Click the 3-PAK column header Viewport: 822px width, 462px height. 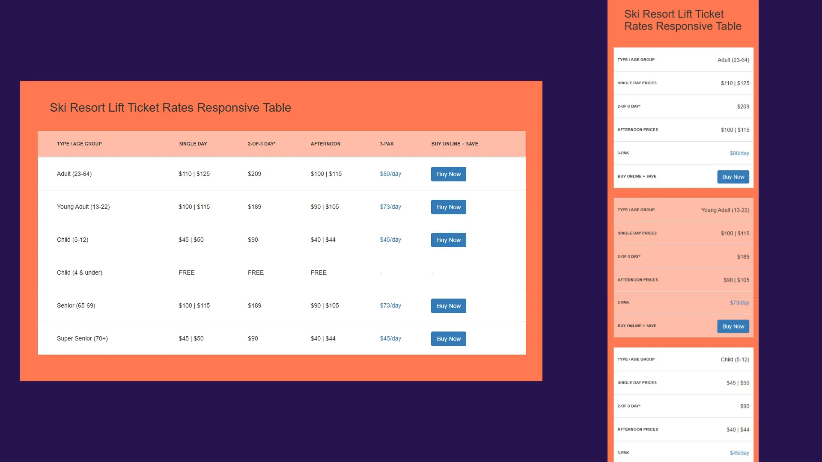click(x=387, y=144)
